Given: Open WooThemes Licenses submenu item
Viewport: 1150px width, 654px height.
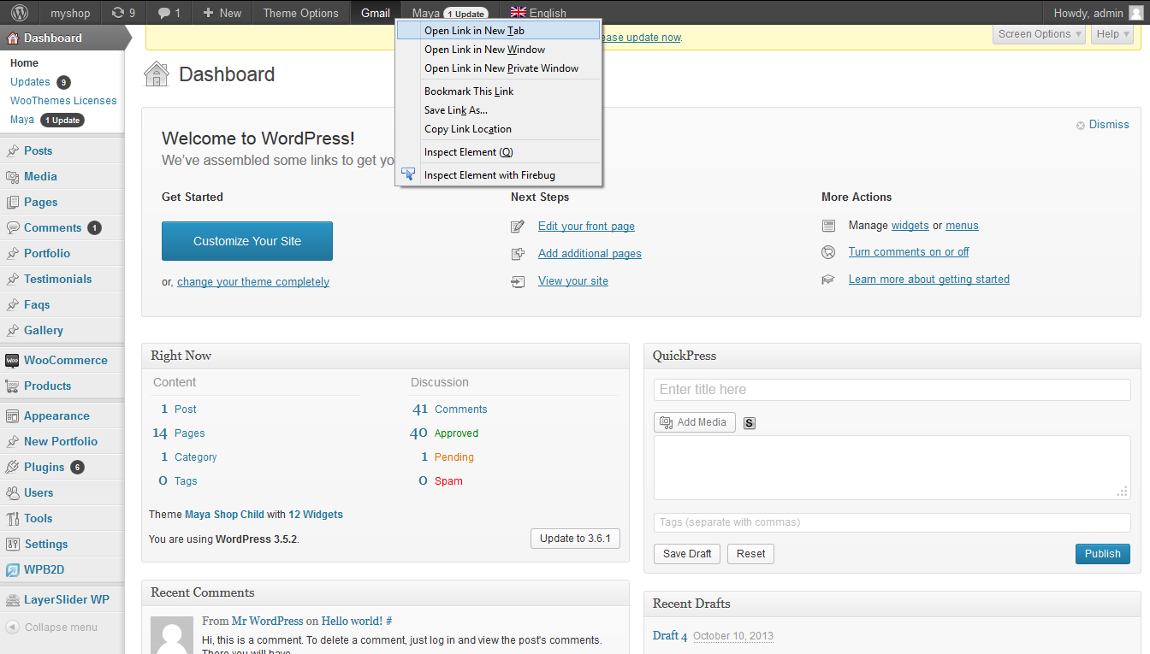Looking at the screenshot, I should pos(63,101).
